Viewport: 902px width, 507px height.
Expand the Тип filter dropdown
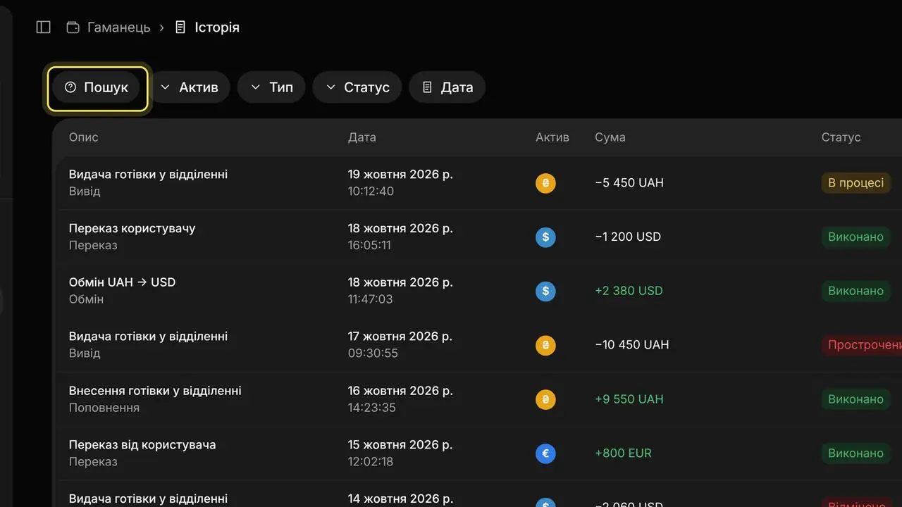pyautogui.click(x=271, y=88)
